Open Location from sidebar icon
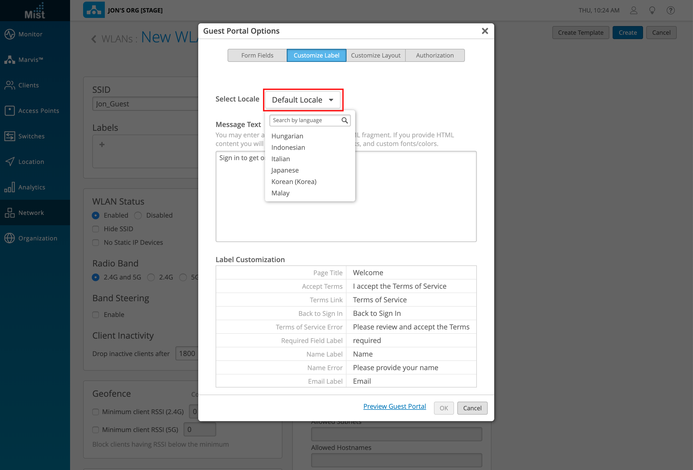The width and height of the screenshot is (693, 470). tap(10, 161)
